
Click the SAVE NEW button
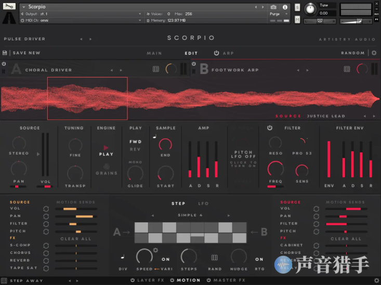click(27, 53)
